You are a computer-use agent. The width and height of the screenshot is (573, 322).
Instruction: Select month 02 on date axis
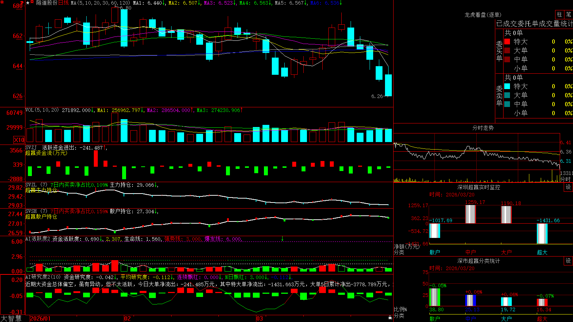pos(127,318)
